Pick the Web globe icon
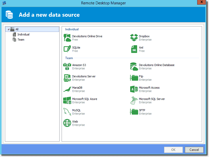 coord(67,123)
